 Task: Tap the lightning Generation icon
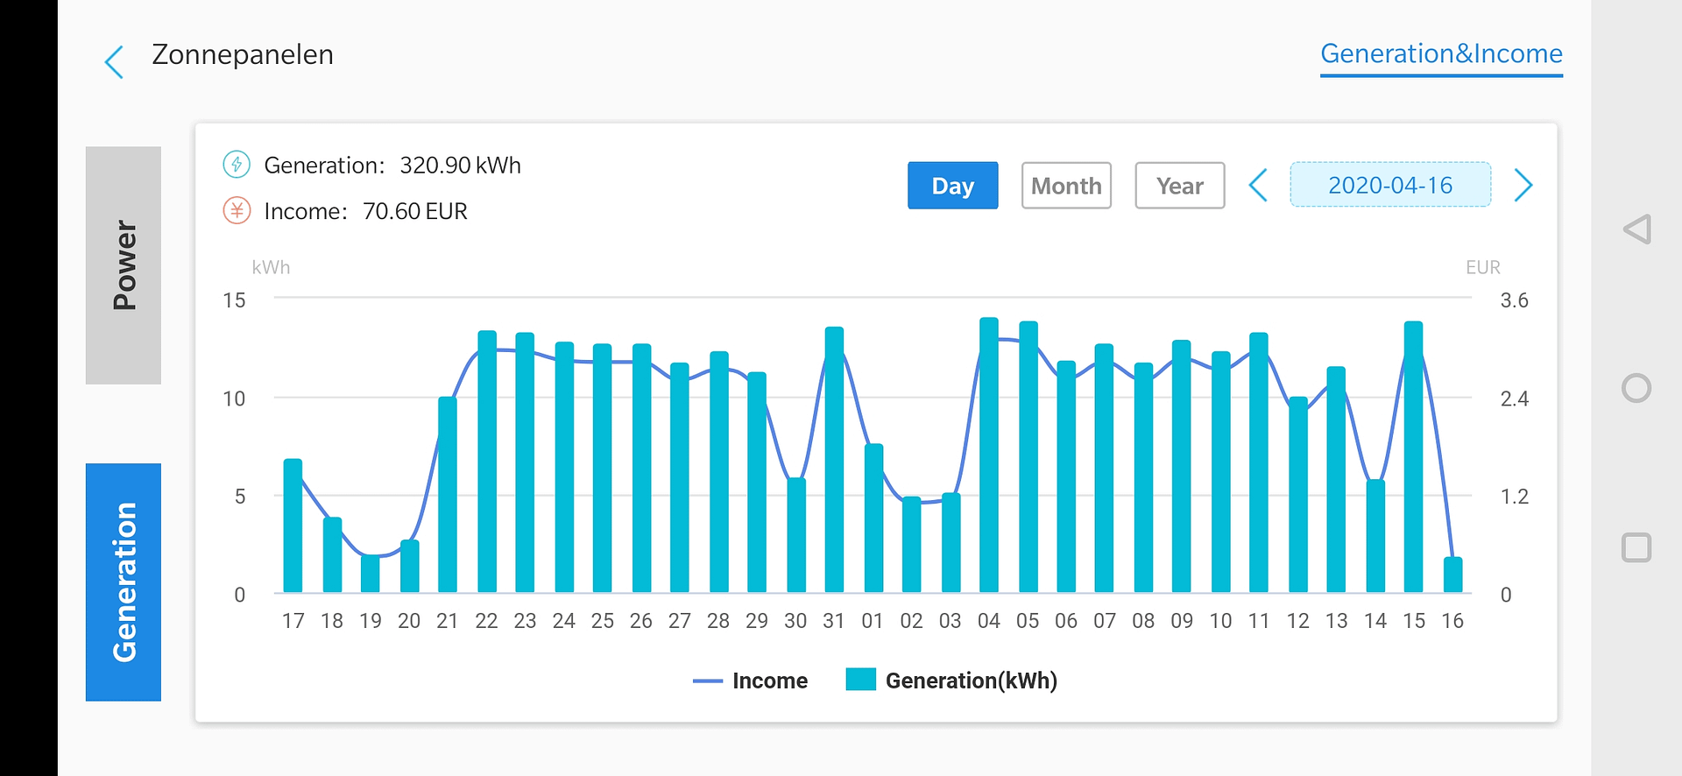tap(237, 164)
